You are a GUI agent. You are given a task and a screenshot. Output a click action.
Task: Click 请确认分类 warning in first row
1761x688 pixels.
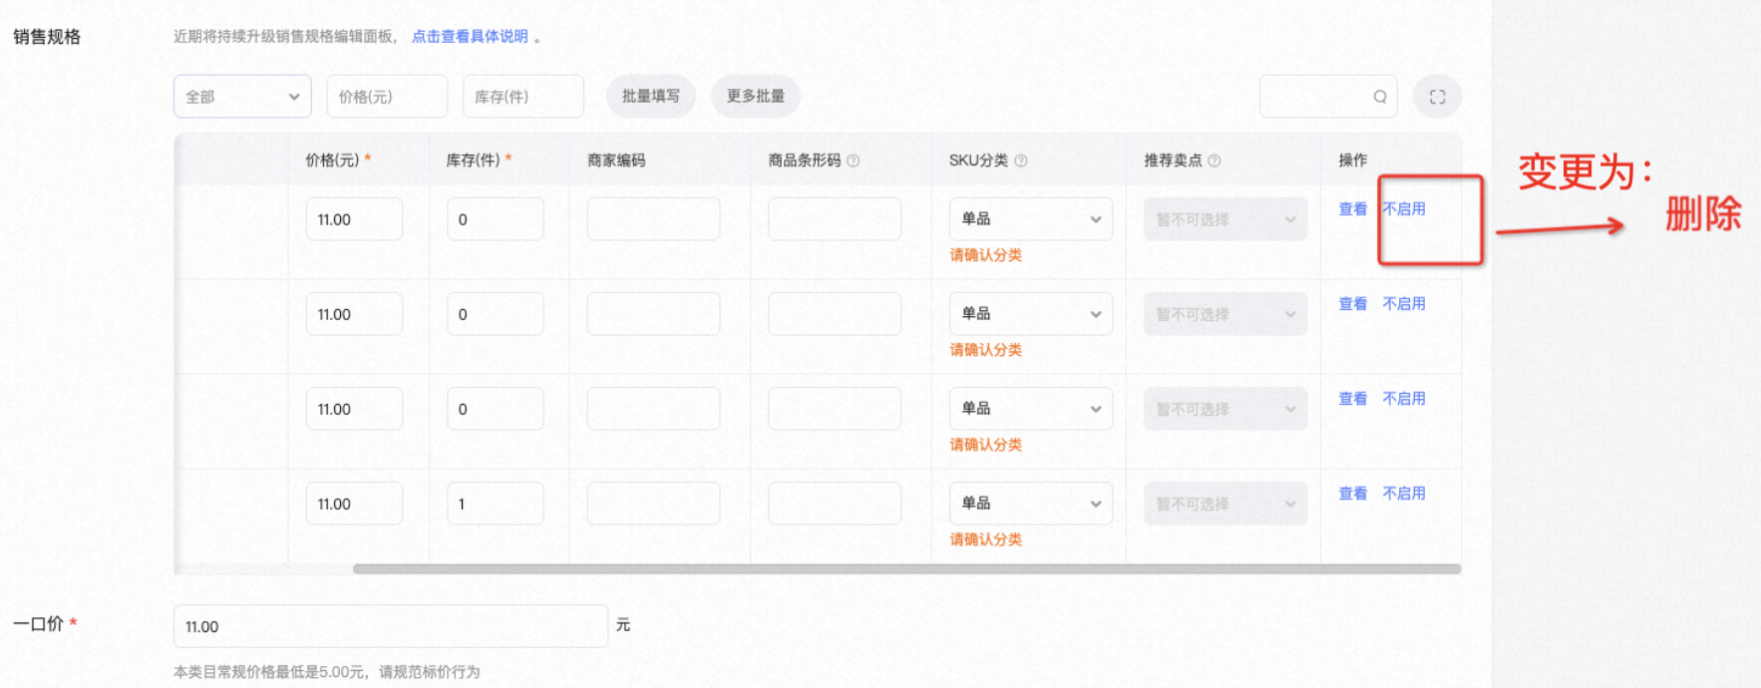point(985,255)
